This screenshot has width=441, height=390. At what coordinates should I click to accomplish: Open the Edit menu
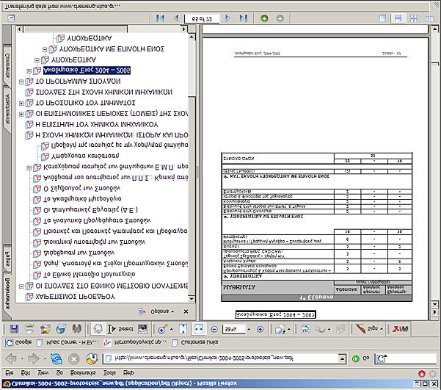26,372
